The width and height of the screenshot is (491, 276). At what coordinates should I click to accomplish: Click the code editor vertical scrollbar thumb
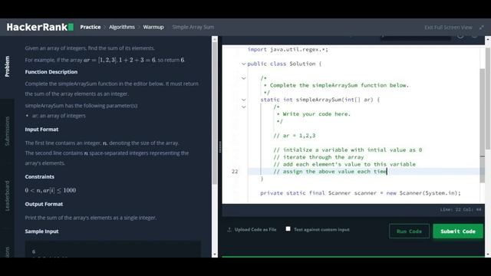[483, 126]
